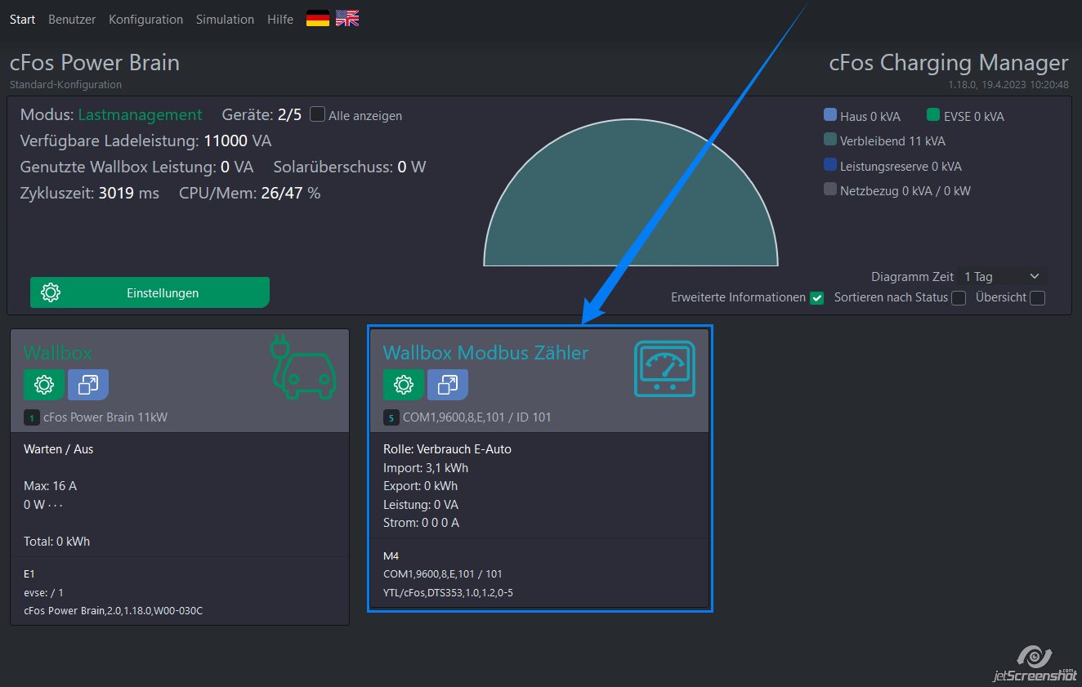Click the E1 identifier in Wallbox tile
The image size is (1082, 687).
tap(29, 574)
